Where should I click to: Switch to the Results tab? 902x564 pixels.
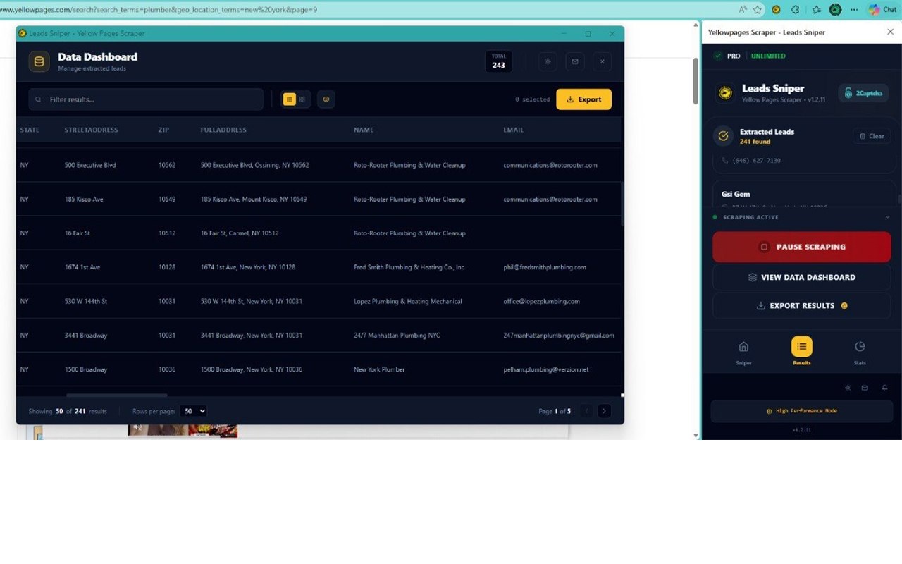pyautogui.click(x=802, y=352)
